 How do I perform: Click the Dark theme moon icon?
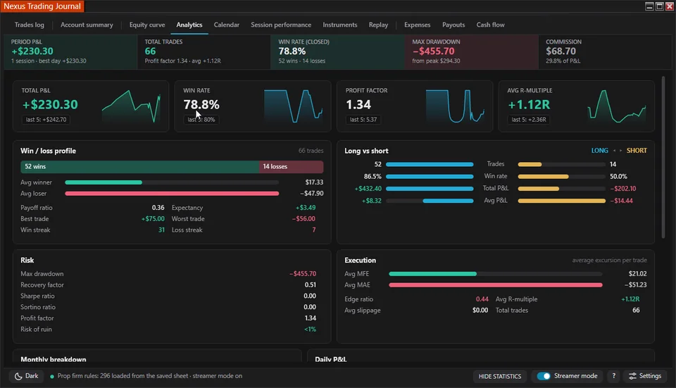point(18,376)
